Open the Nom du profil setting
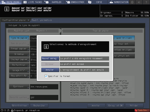Screen dimensions: 150x112 19,43
